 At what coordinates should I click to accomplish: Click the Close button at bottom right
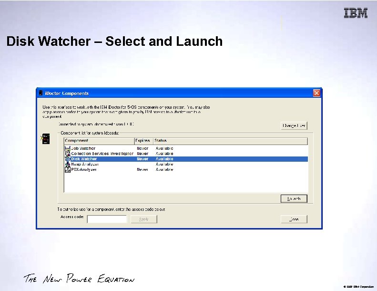click(x=294, y=219)
